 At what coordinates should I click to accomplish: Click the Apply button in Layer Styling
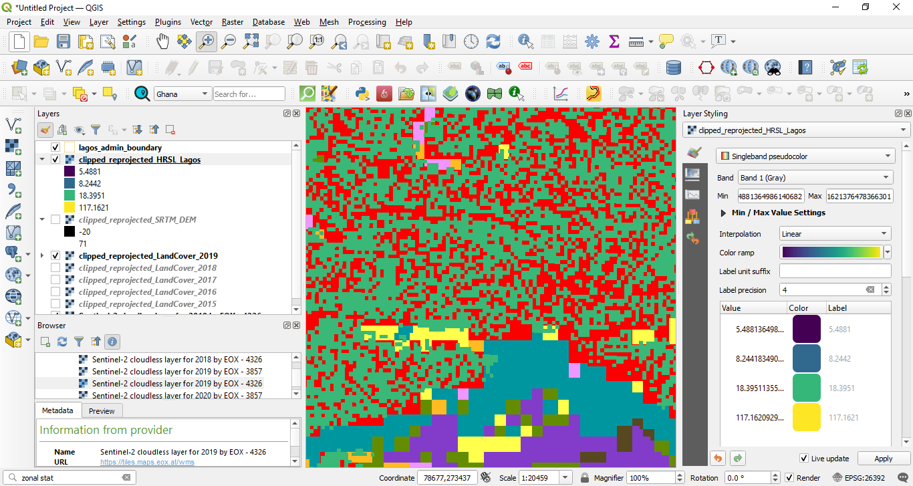[883, 459]
